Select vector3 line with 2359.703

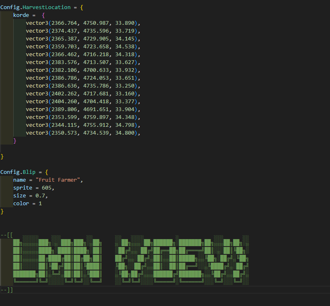(83, 47)
